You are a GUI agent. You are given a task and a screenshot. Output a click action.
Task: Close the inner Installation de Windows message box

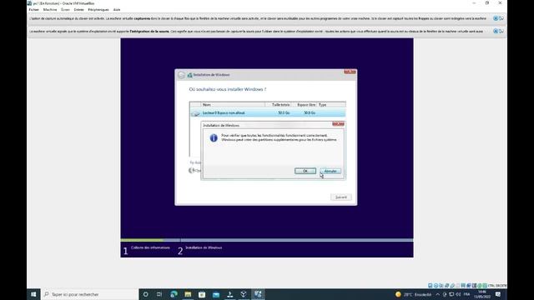(x=338, y=124)
